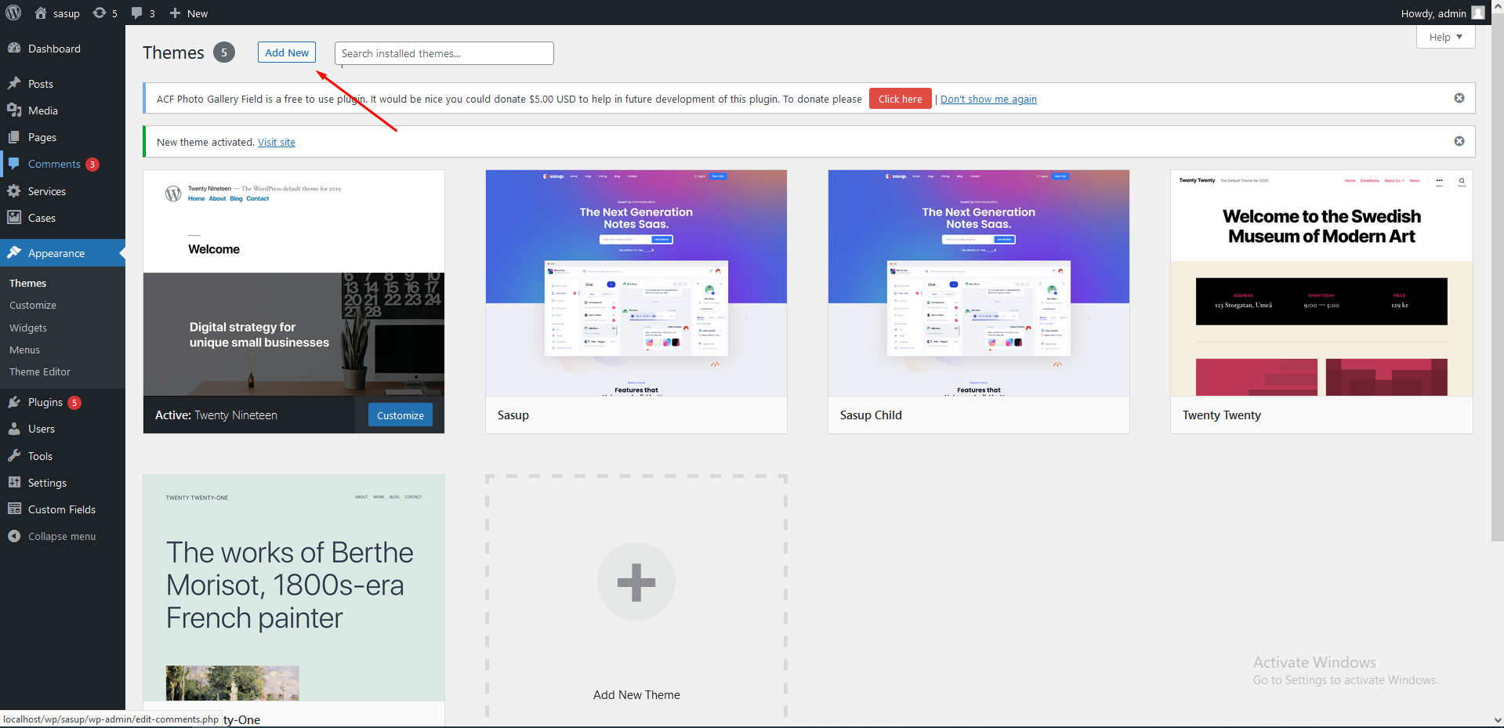The width and height of the screenshot is (1504, 728).
Task: Click the Cases image icon
Action: (x=14, y=217)
